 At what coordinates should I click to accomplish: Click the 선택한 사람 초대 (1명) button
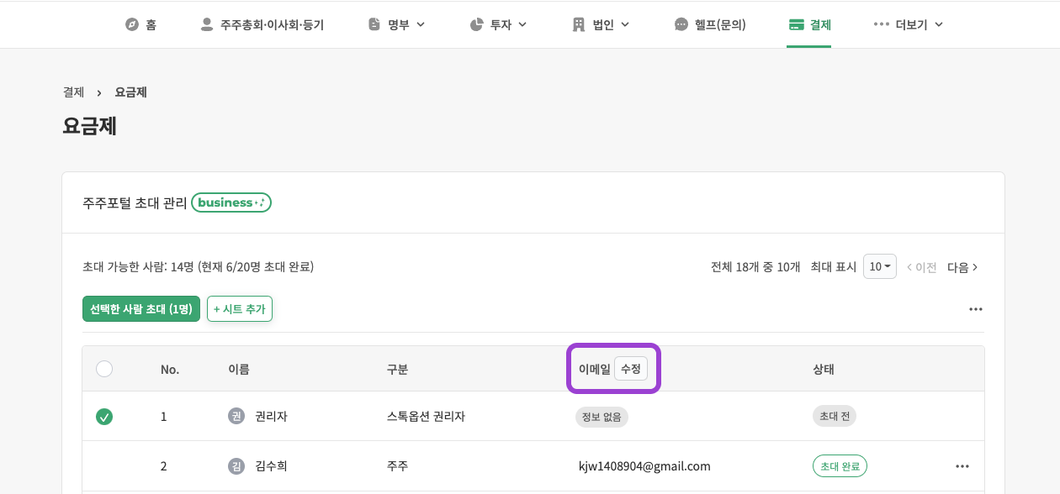(x=141, y=309)
